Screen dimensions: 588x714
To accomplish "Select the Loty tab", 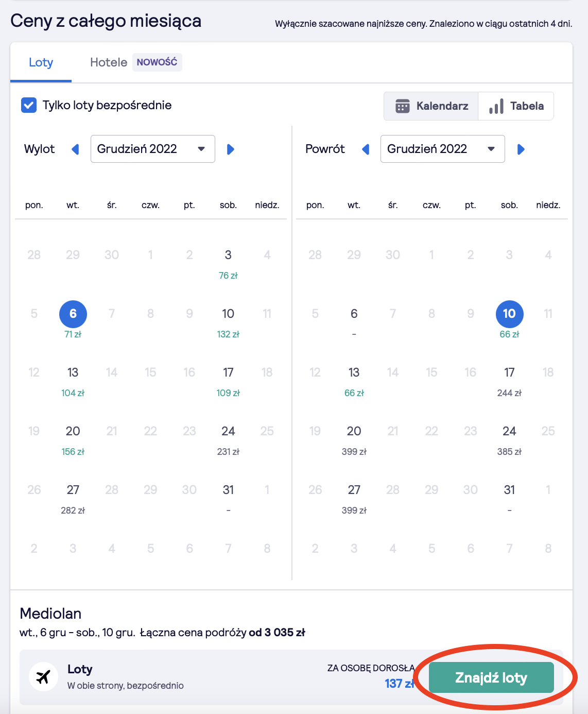I will point(41,62).
